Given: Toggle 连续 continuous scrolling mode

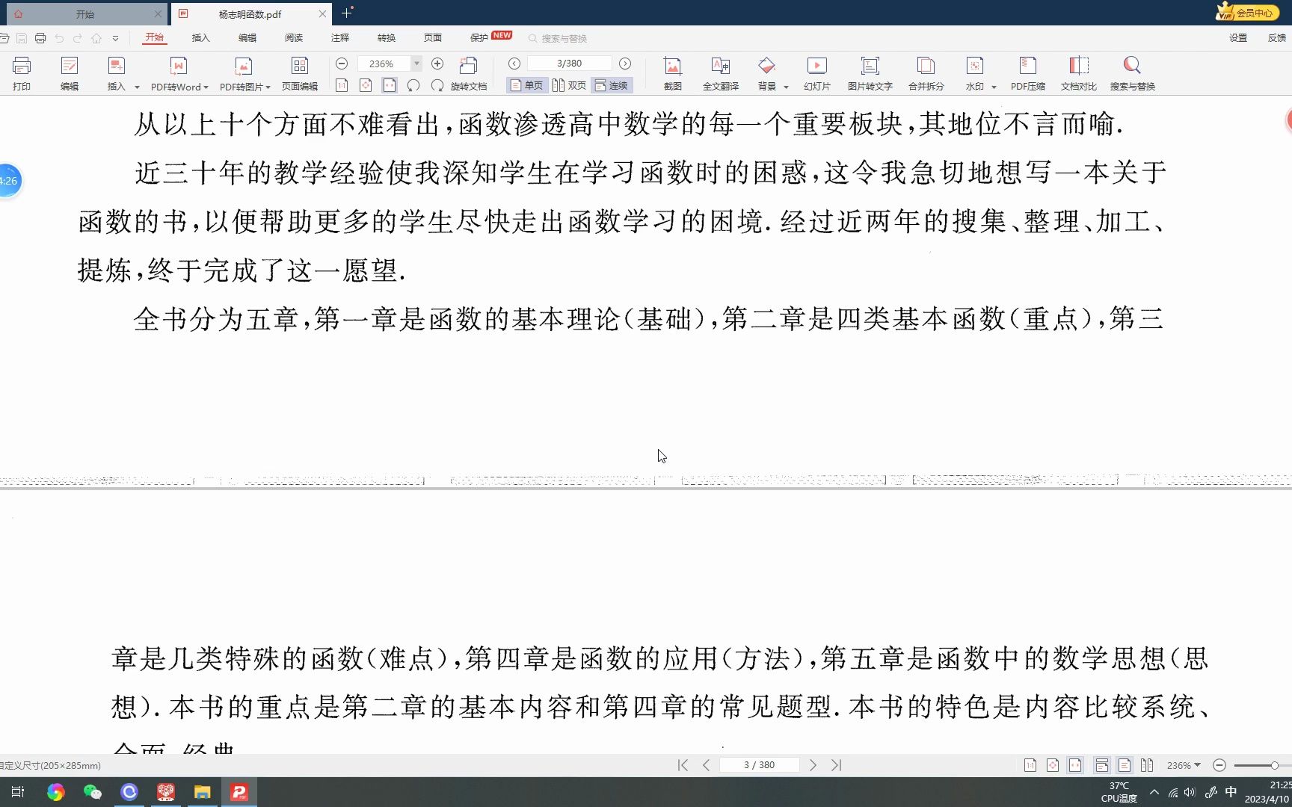Looking at the screenshot, I should click(612, 85).
